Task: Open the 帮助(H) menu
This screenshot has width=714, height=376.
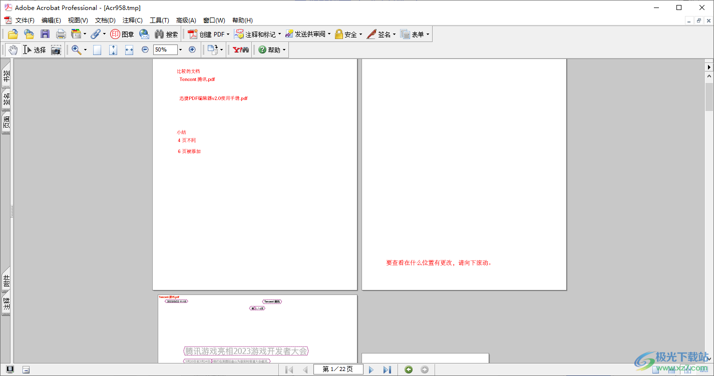Action: point(242,20)
